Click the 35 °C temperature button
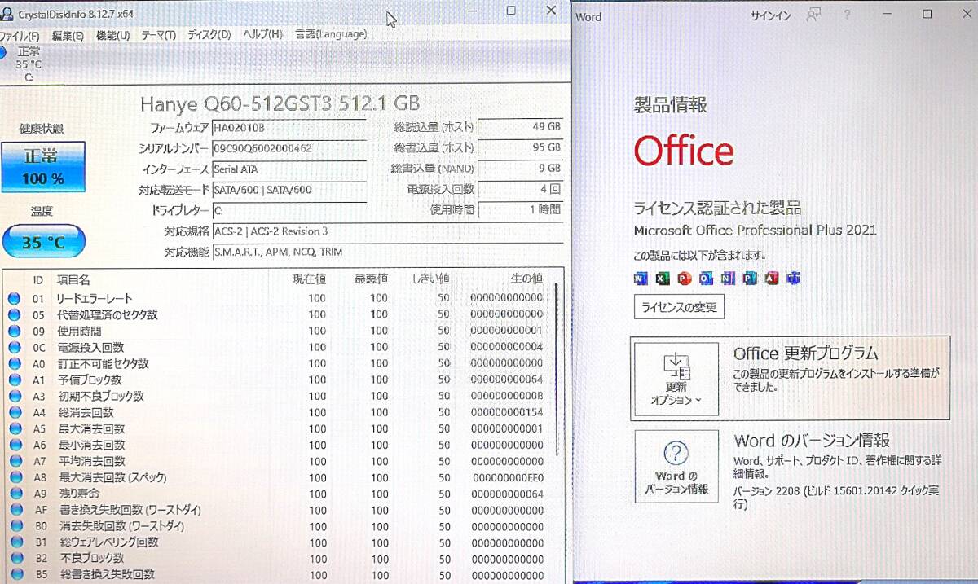 coord(43,241)
